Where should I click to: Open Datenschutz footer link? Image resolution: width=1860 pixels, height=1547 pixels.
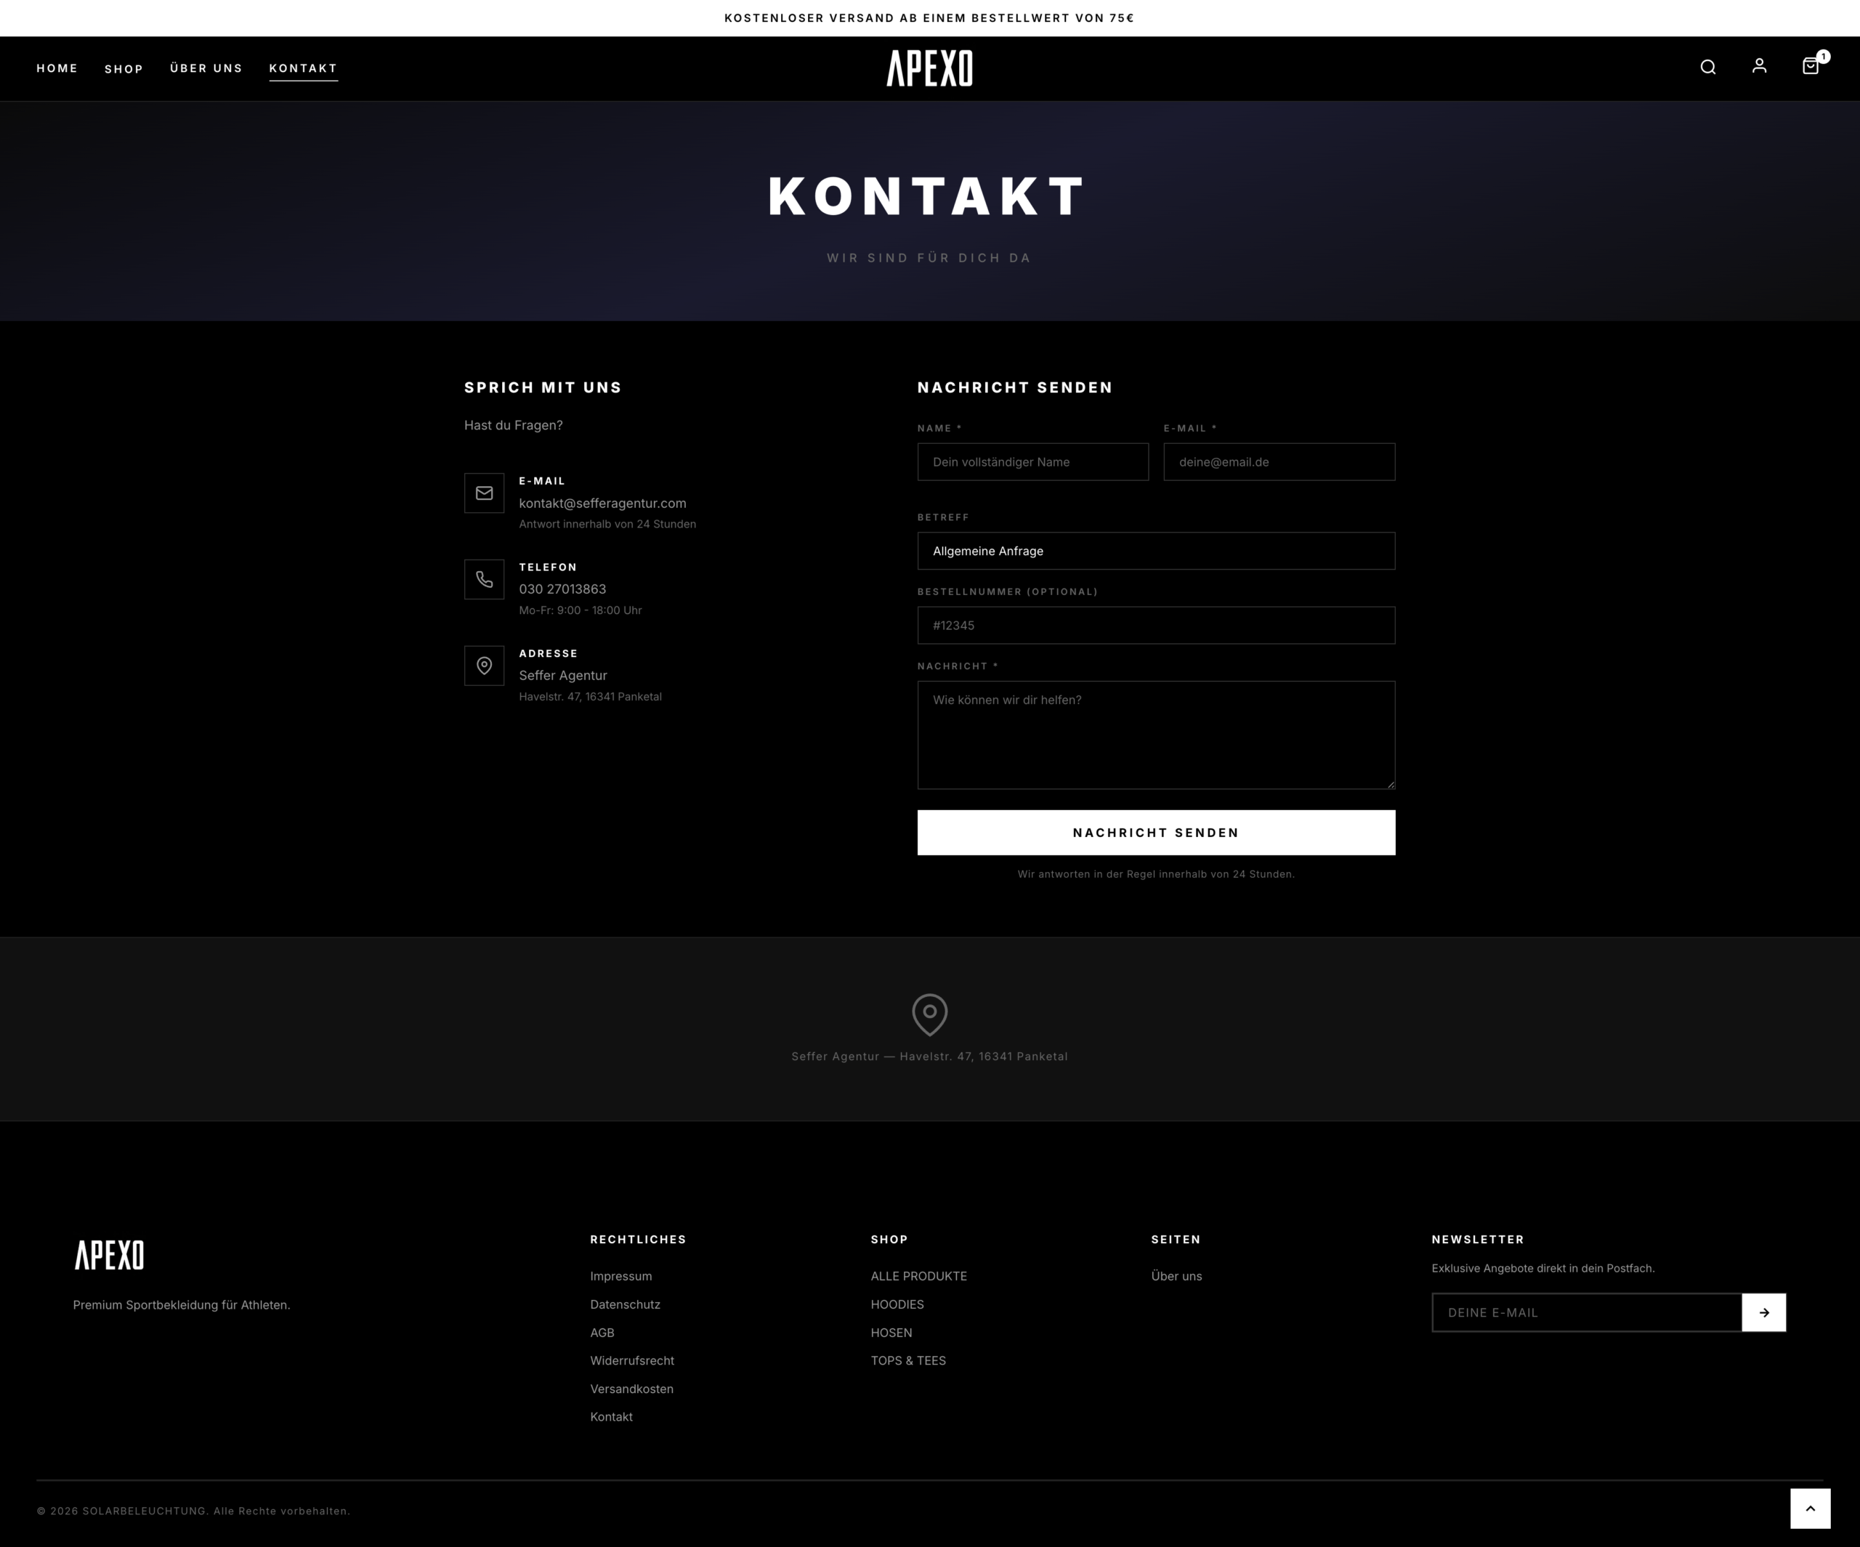(x=626, y=1304)
